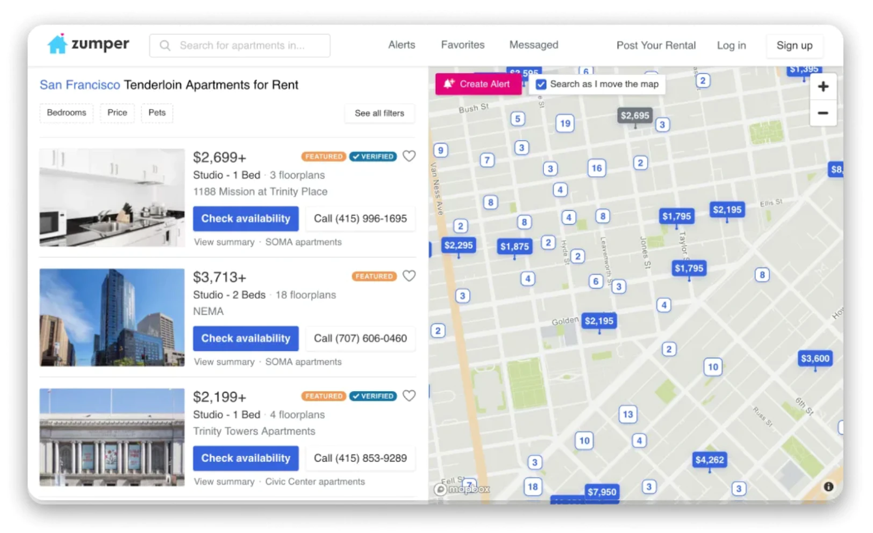Open the Trinity Towers Apartments building photo
Screen dimensions: 873x533
(x=112, y=437)
